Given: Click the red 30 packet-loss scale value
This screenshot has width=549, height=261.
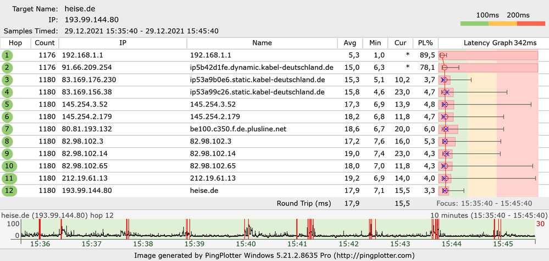Looking at the screenshot, I should coord(541,224).
